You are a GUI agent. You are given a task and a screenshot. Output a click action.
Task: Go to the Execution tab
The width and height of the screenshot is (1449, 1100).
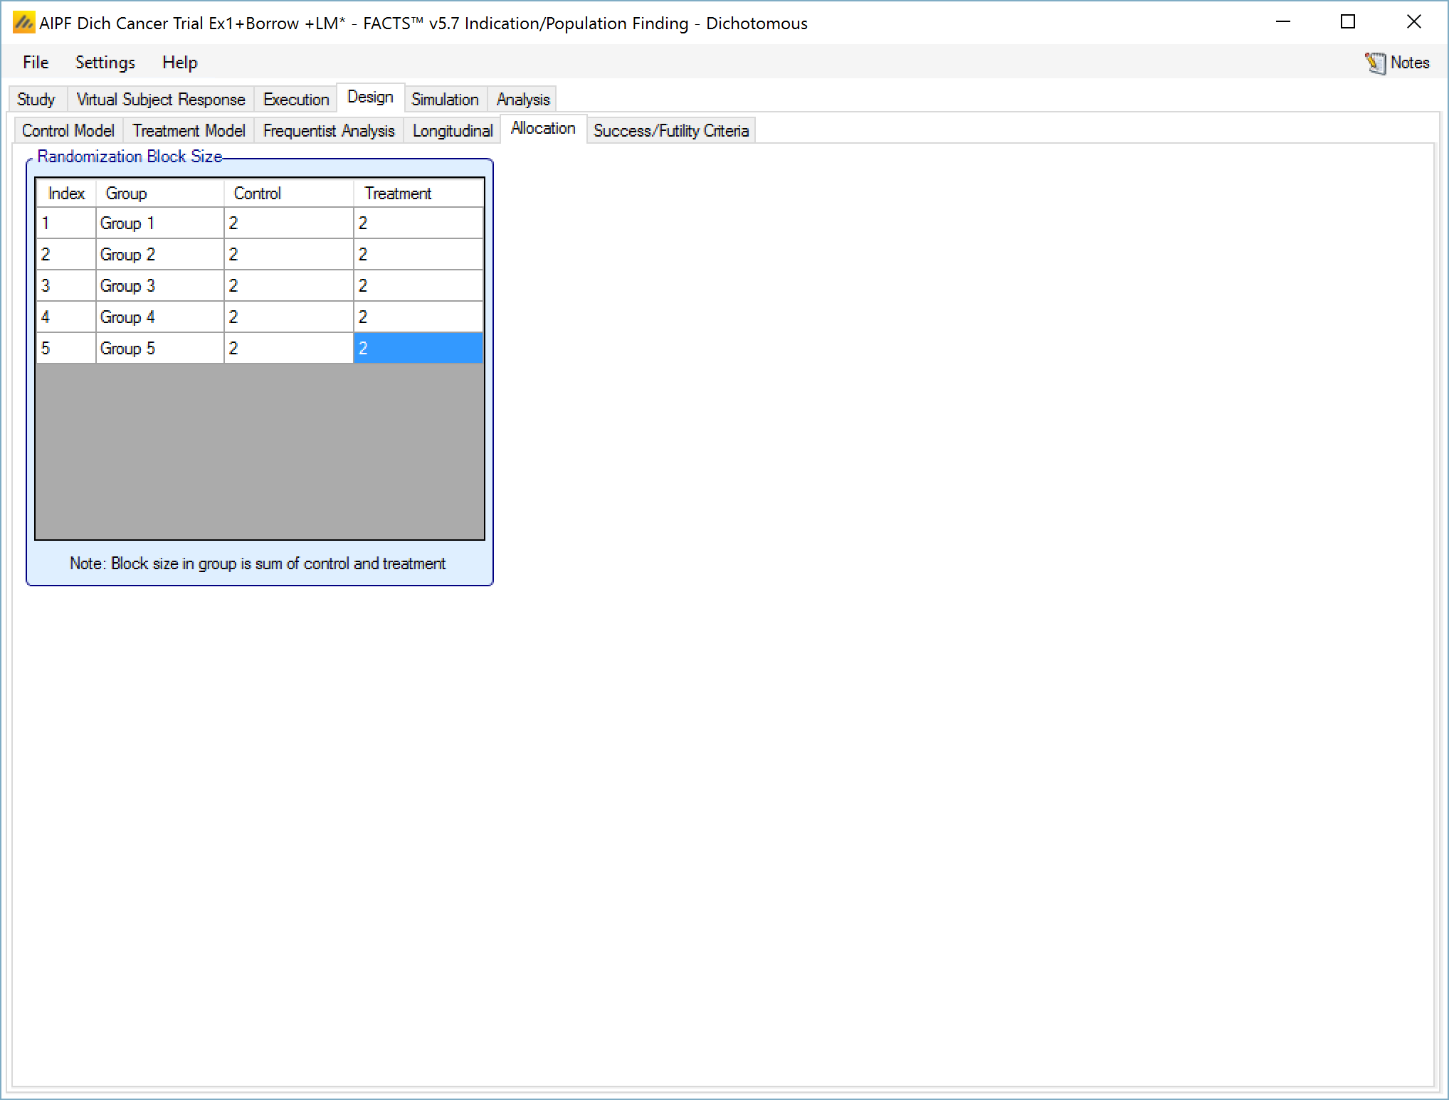tap(296, 100)
